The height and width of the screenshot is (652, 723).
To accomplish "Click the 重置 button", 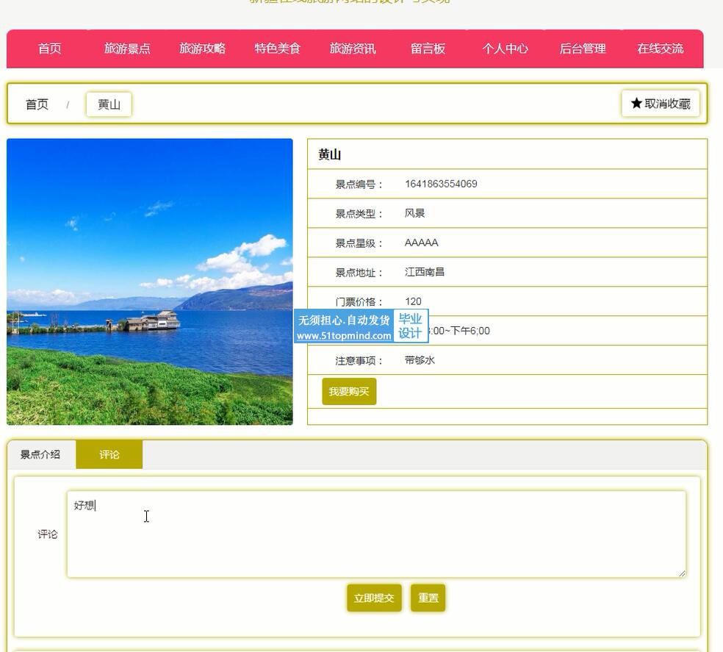I will (428, 598).
